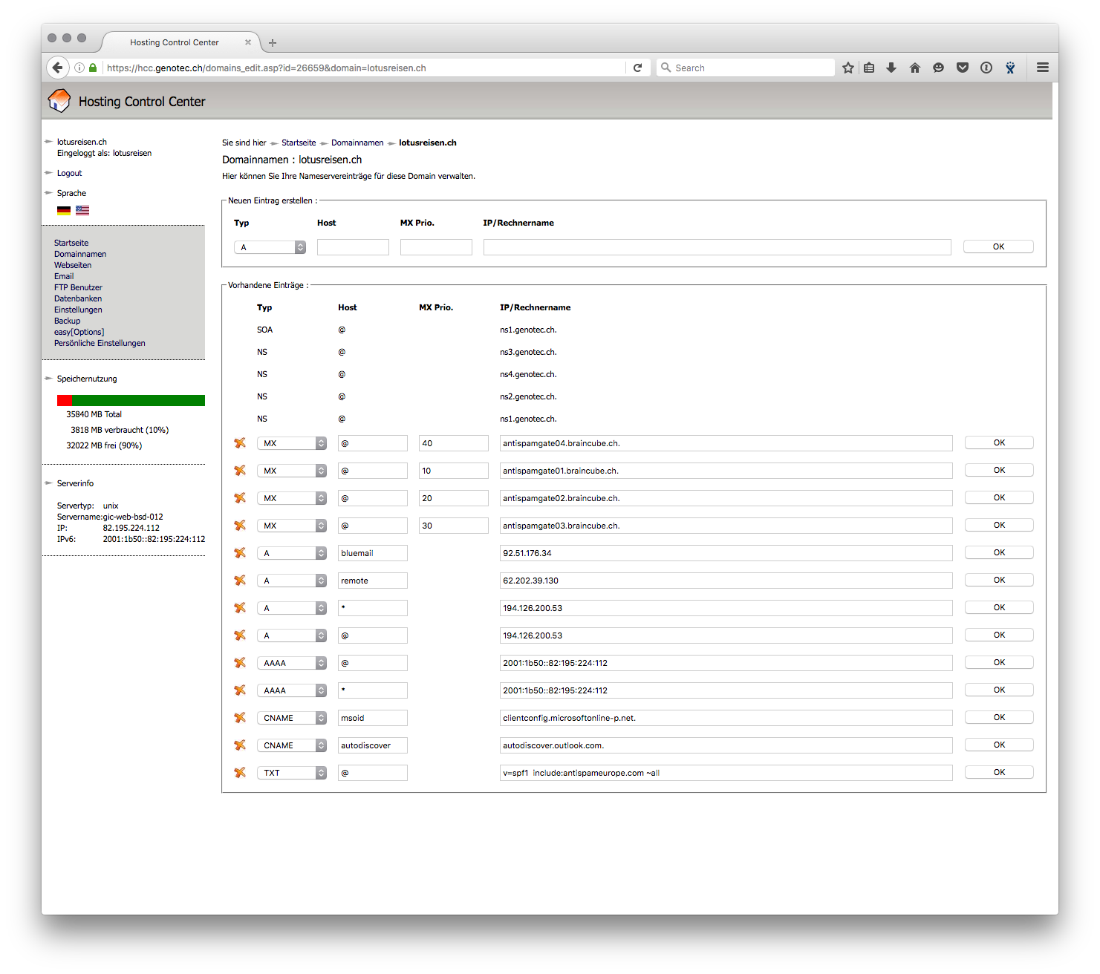Remove the autodiscover CNAME record
Screen dimensions: 1100x974
[x=240, y=745]
